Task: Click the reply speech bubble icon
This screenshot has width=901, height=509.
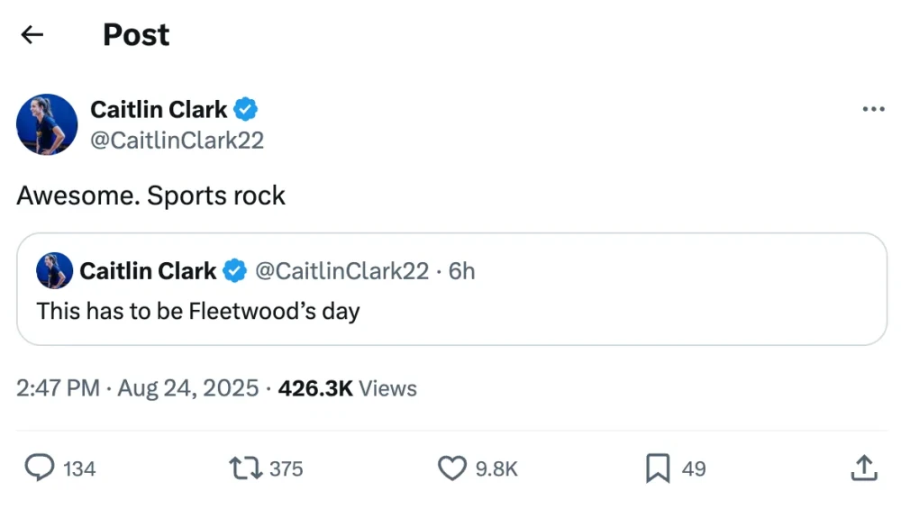Action: 39,468
